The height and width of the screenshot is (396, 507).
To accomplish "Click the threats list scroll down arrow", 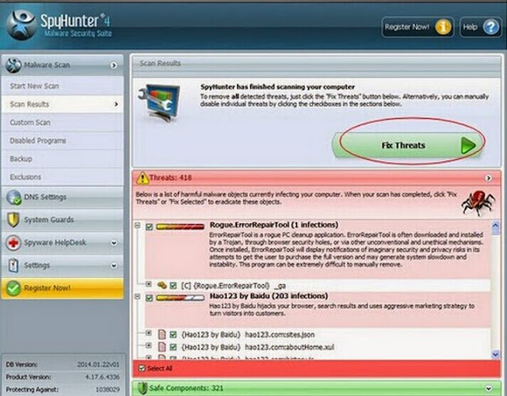I will click(x=495, y=354).
